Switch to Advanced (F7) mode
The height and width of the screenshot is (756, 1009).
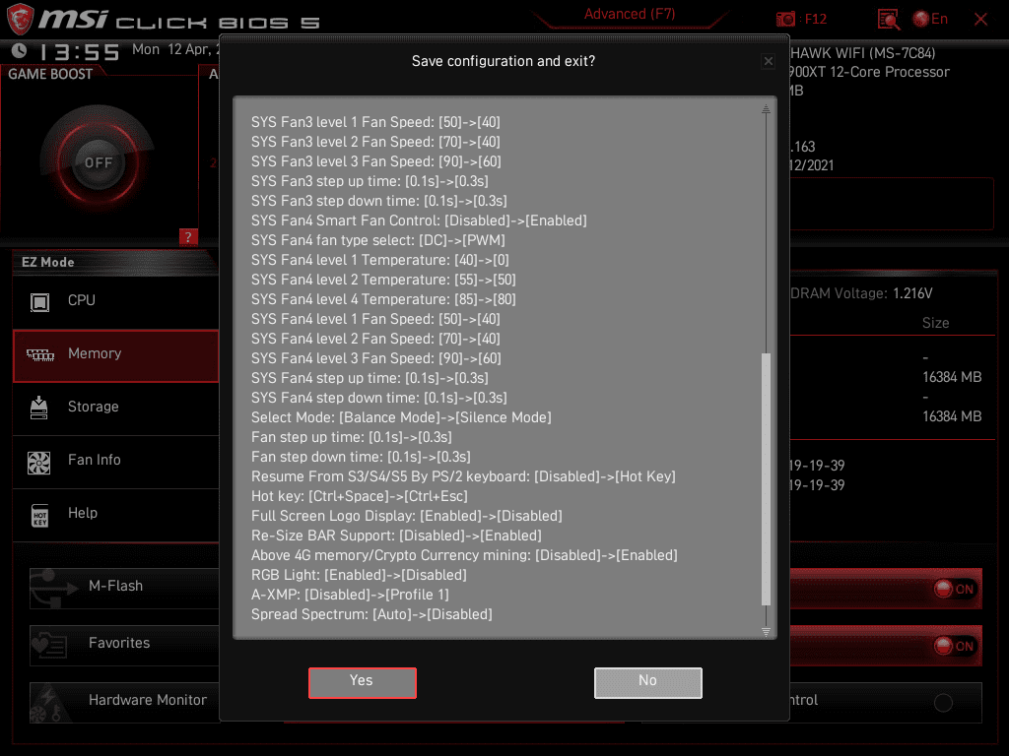pyautogui.click(x=630, y=14)
